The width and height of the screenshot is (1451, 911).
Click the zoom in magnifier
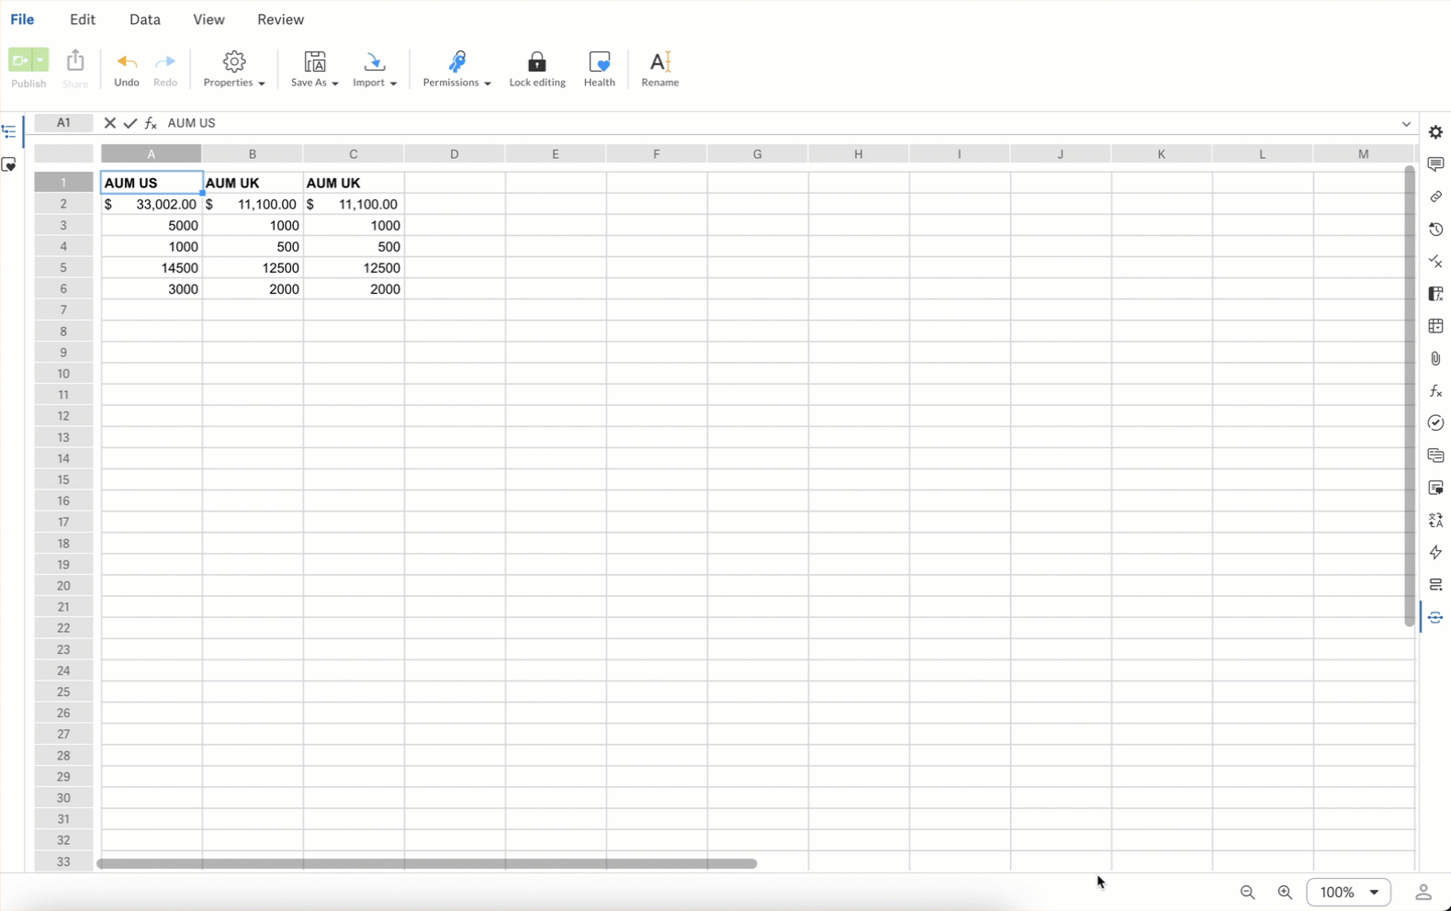click(x=1285, y=893)
